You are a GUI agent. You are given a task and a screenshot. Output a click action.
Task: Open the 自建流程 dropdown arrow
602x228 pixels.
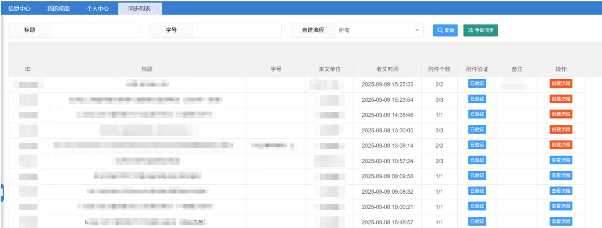click(417, 30)
